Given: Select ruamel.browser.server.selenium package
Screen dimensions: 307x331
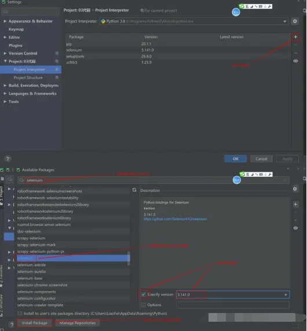Looking at the screenshot, I should pos(73,224).
